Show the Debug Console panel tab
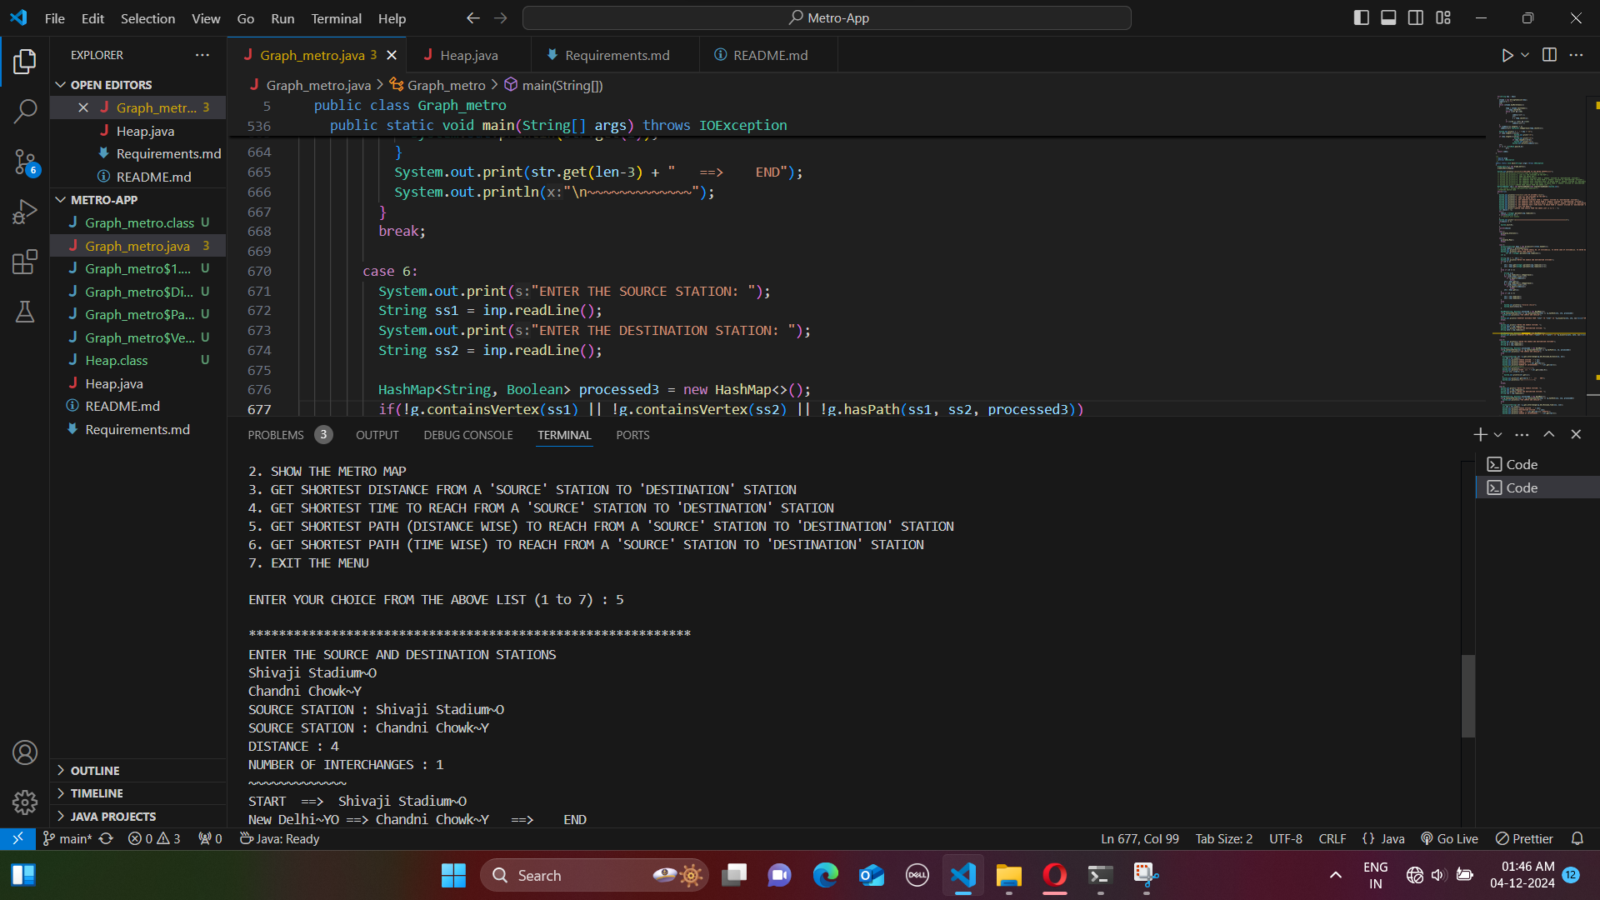 (467, 435)
